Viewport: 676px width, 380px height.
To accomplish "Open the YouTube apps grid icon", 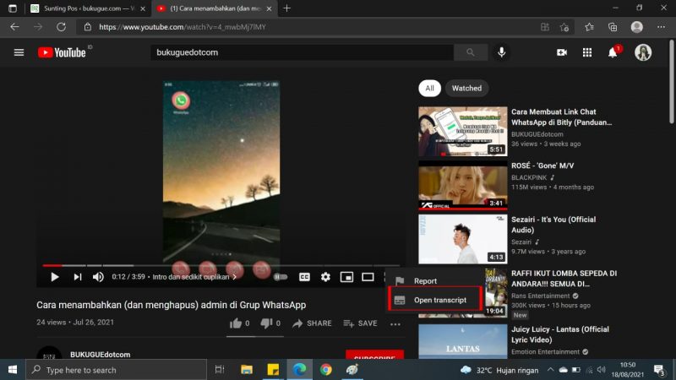I will click(x=587, y=52).
